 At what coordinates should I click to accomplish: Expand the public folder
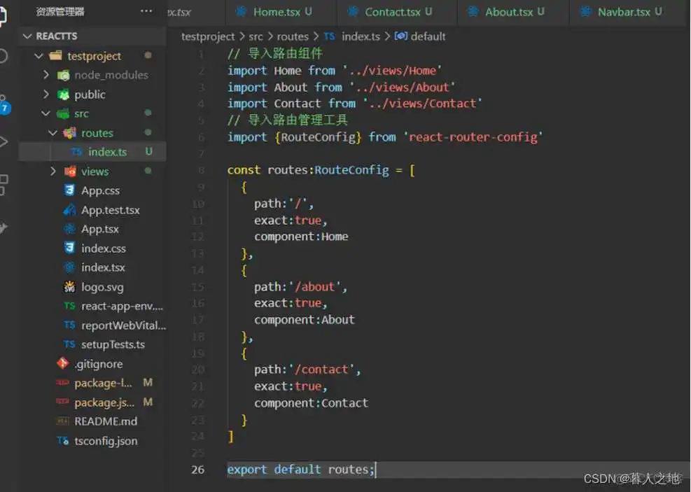click(46, 94)
